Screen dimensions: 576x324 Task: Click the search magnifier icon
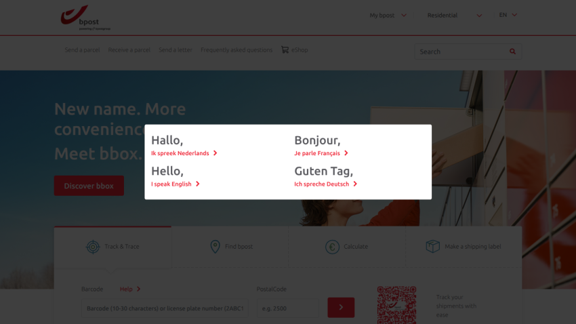512,52
